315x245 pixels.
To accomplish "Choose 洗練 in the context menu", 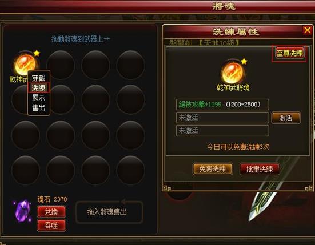I will [38, 87].
